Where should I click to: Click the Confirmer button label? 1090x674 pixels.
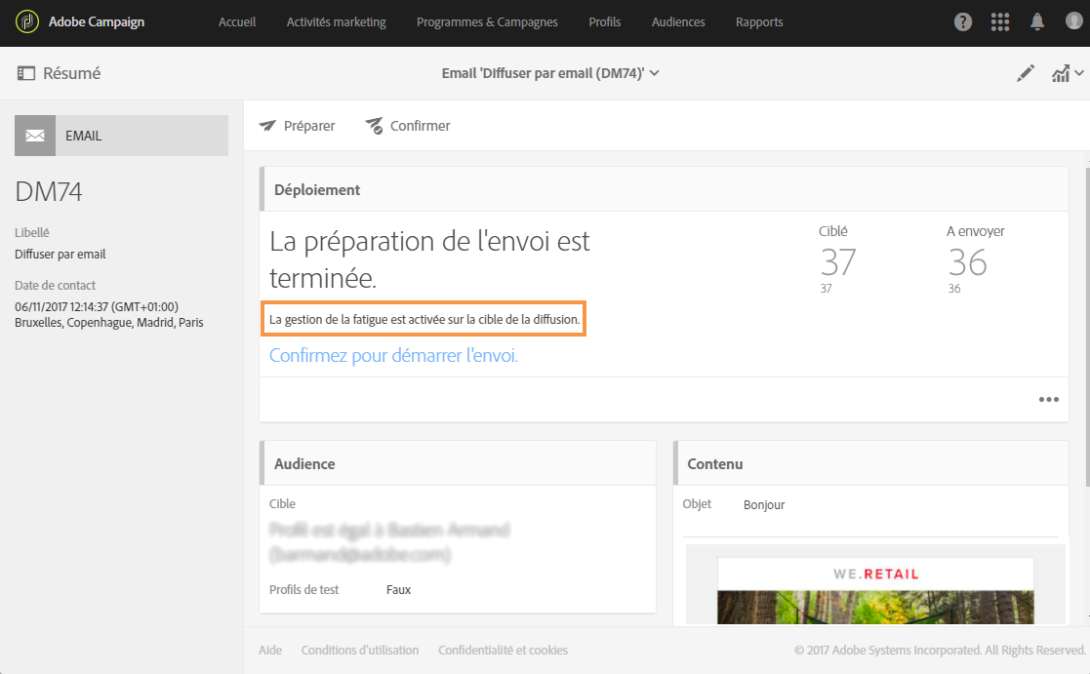coord(420,126)
